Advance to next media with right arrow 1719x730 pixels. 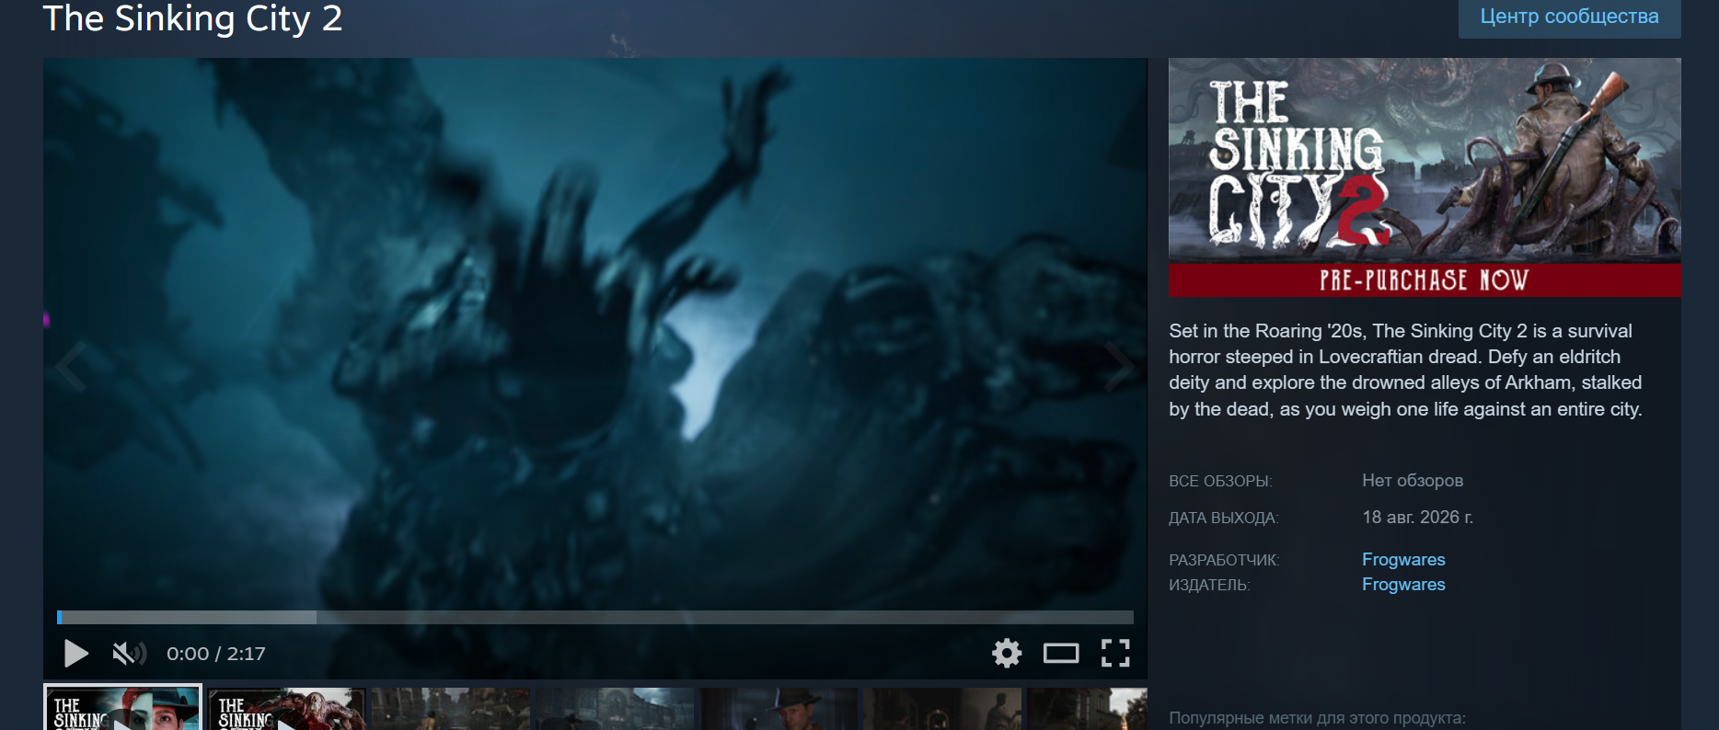1119,367
